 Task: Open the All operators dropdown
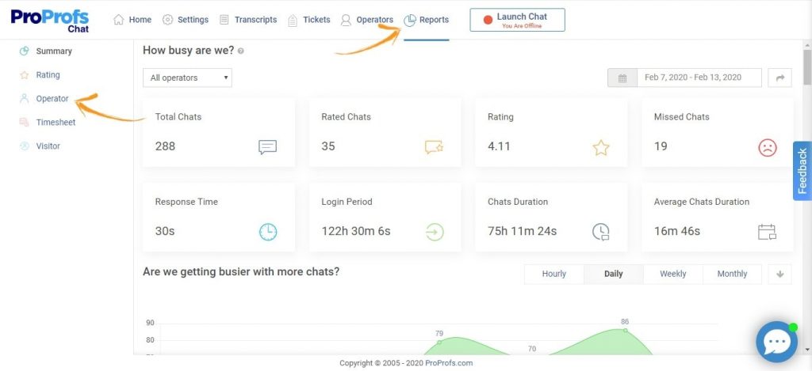187,78
